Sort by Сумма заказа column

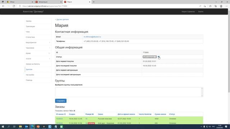coord(160,114)
